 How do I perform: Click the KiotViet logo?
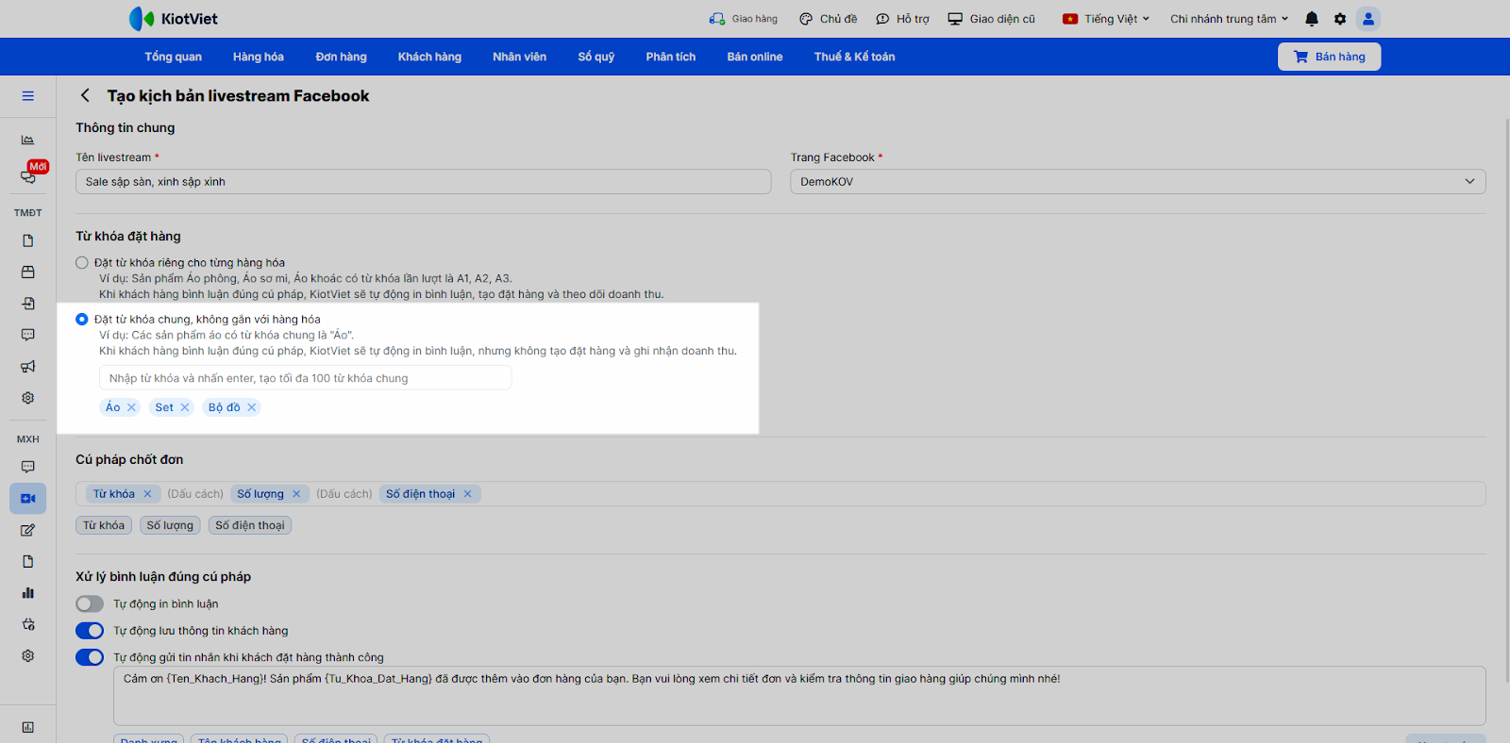(173, 19)
